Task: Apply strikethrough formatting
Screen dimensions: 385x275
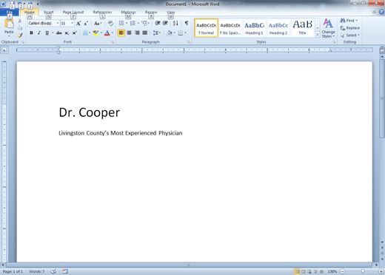Action: (59, 33)
